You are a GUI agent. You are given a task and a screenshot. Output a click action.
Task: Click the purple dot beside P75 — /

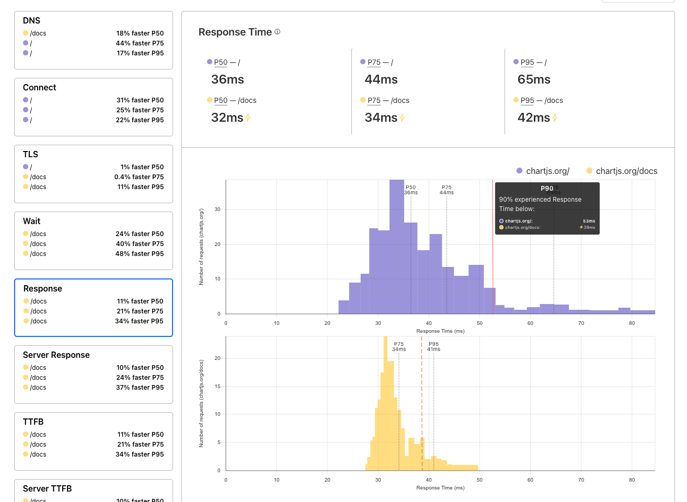point(363,62)
